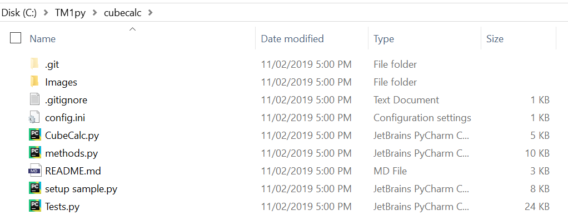Click the .gitignore text document icon

pyautogui.click(x=34, y=99)
